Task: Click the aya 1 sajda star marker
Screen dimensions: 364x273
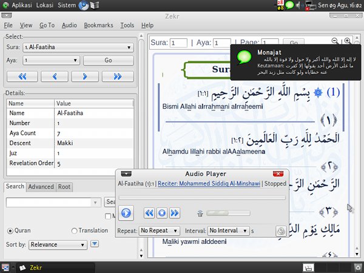Action: 318,93
